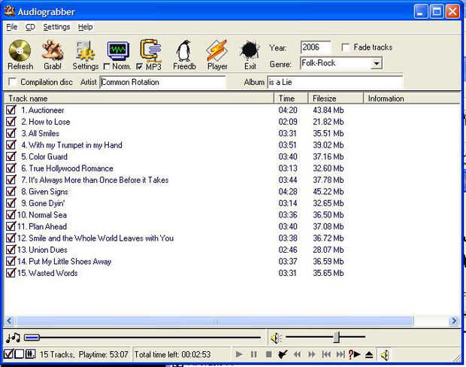Uncheck all tracks empty box icon
This screenshot has width=466, height=367.
point(20,354)
